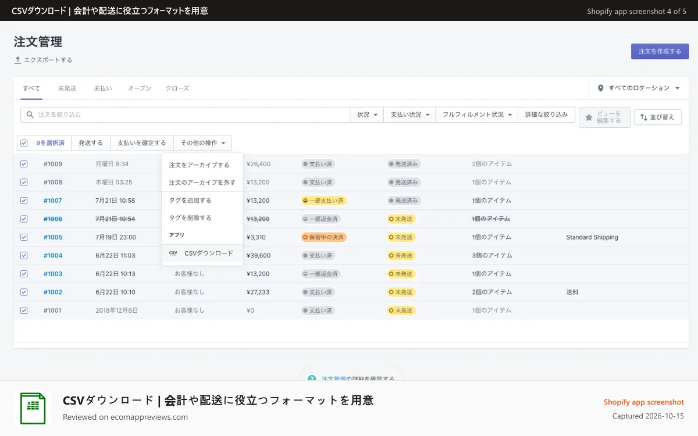Viewport: 698px width, 436px height.
Task: Switch to the すべて tab
Action: 31,88
